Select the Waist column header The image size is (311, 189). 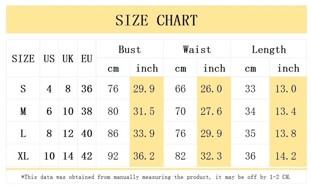(x=197, y=49)
